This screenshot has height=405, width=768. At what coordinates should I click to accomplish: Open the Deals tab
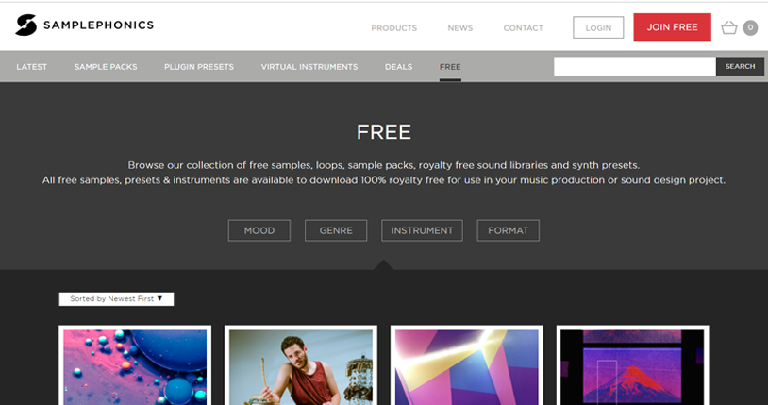(x=398, y=67)
